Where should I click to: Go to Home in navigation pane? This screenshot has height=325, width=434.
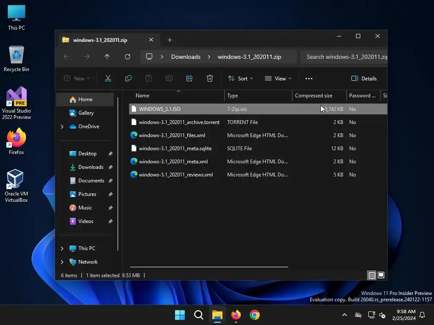coord(85,99)
